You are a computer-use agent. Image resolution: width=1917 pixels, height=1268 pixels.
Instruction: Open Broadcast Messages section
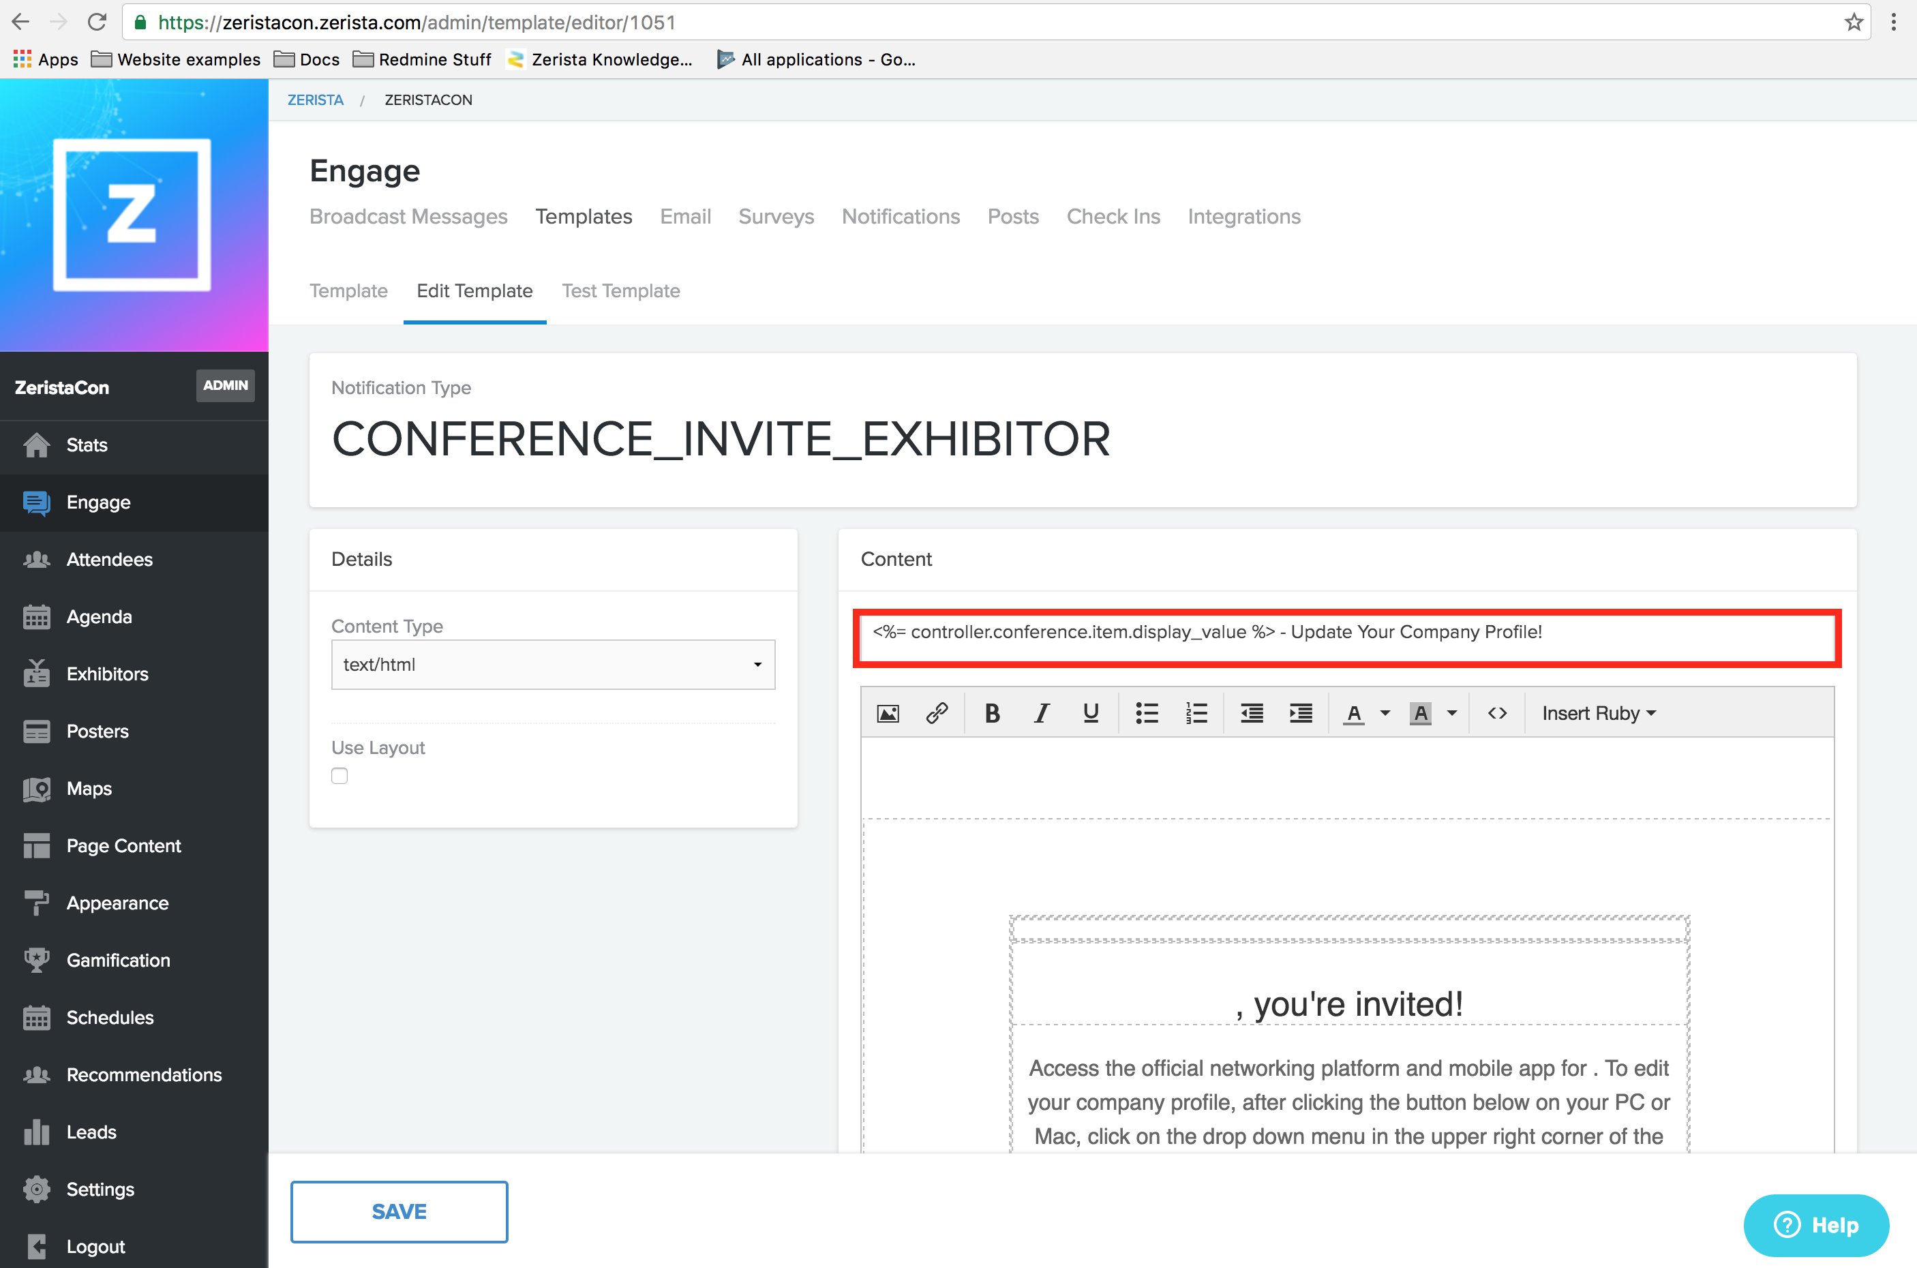point(408,217)
